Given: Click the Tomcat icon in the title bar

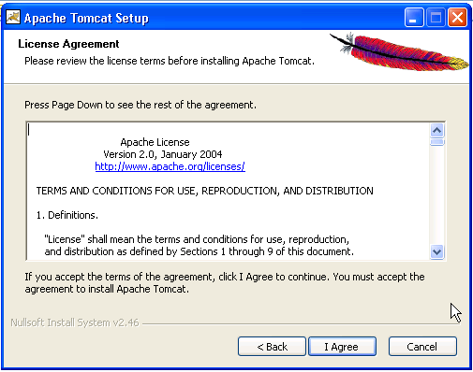Looking at the screenshot, I should pyautogui.click(x=13, y=17).
